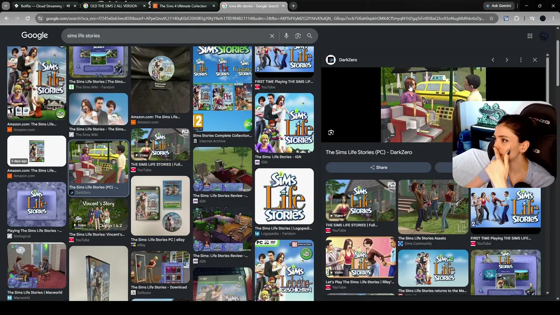Open related 'returns to the Ma...' image
This screenshot has height=315, width=560.
click(x=433, y=268)
